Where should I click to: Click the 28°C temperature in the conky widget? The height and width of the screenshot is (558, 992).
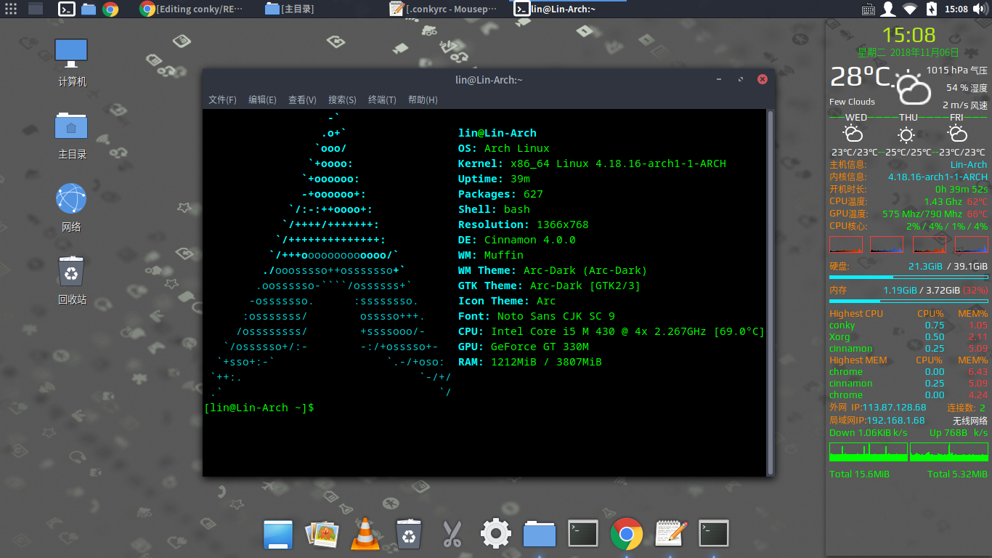[861, 77]
